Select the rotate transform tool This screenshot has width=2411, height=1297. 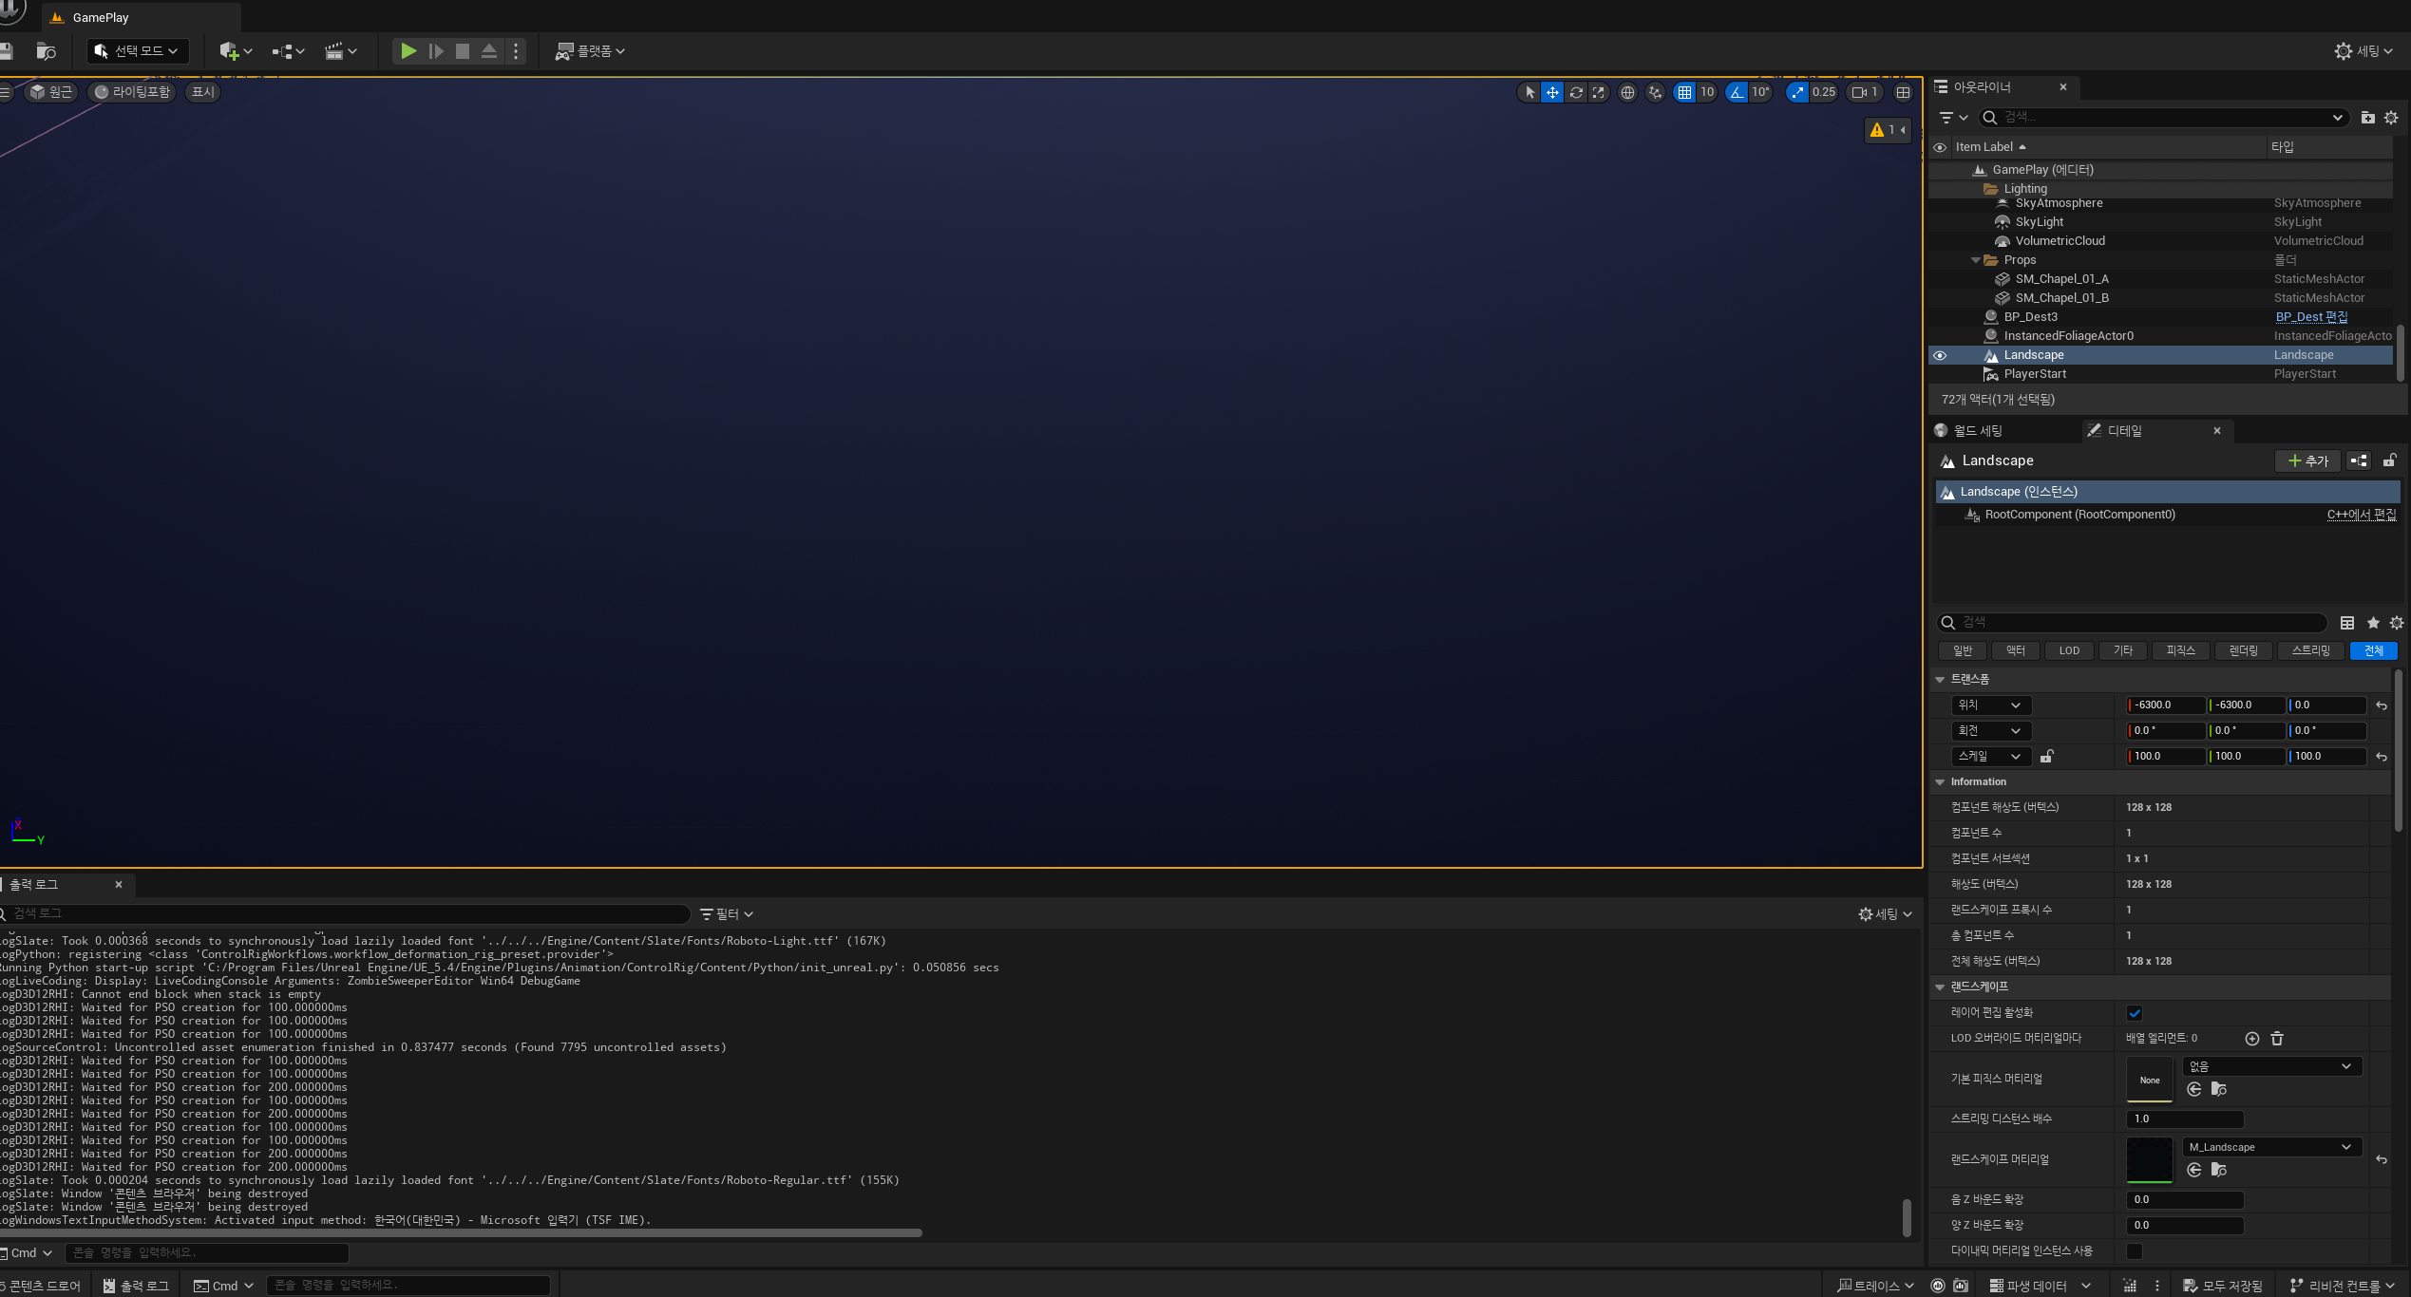tap(1576, 92)
